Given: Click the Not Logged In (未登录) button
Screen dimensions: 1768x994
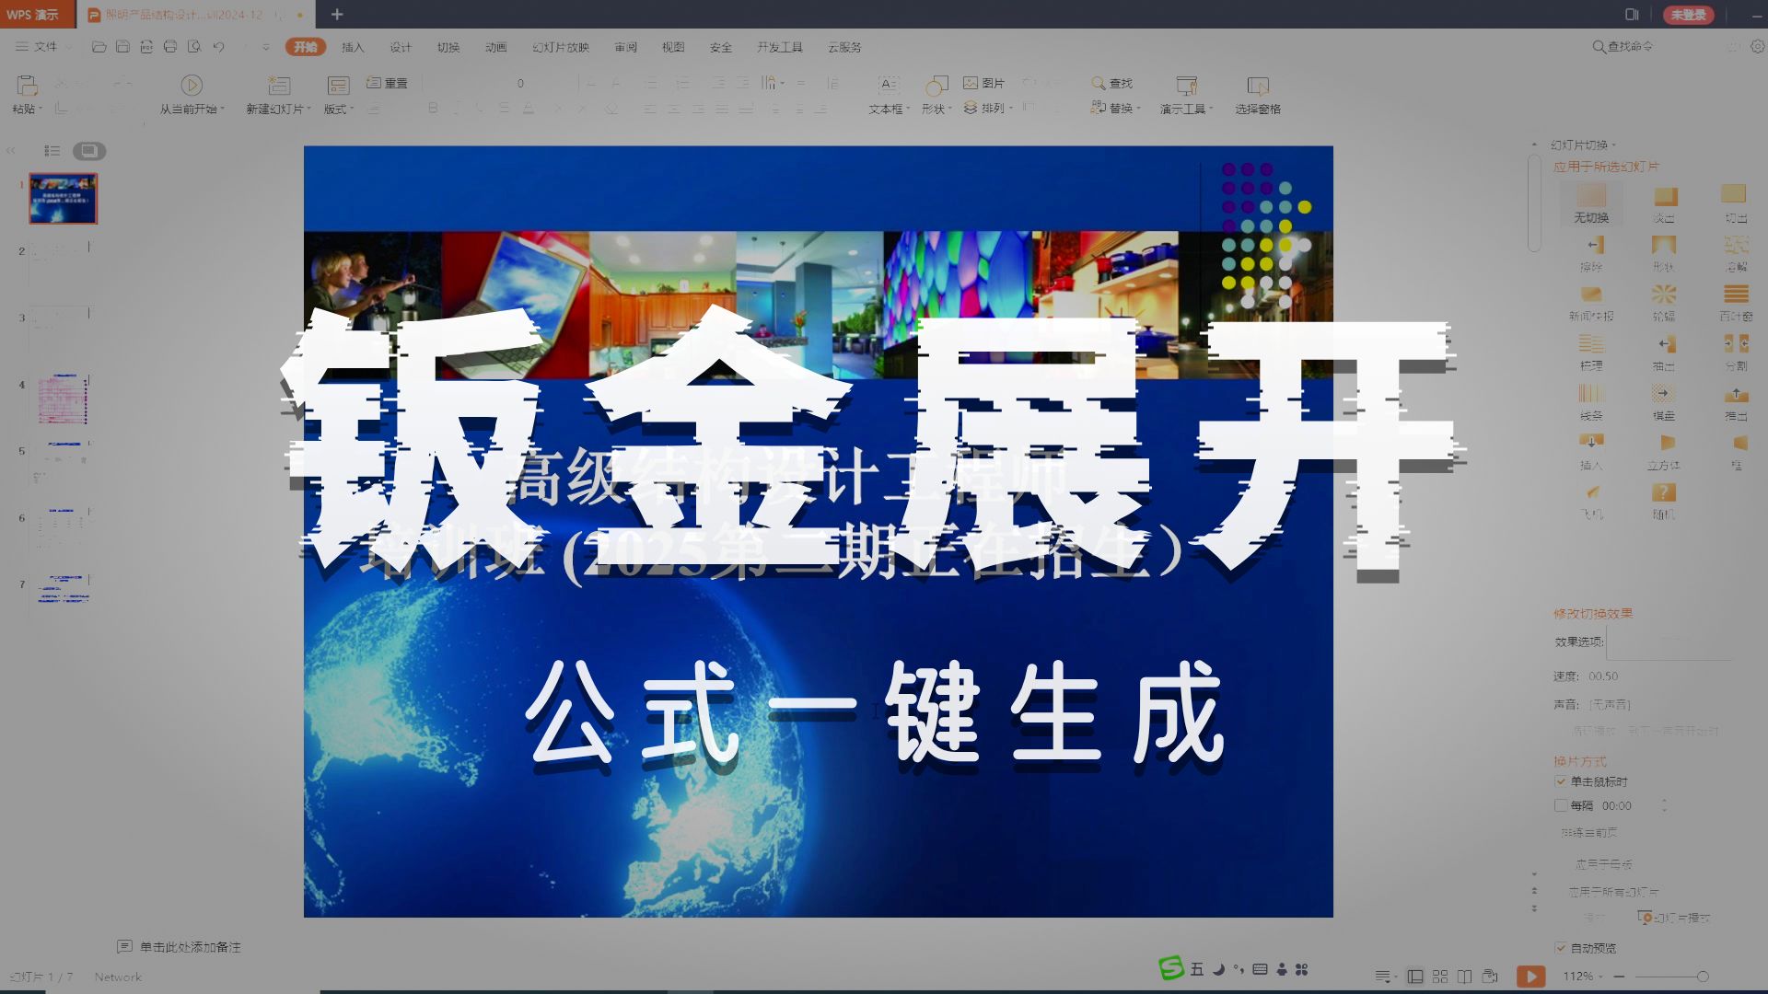Looking at the screenshot, I should [x=1688, y=15].
